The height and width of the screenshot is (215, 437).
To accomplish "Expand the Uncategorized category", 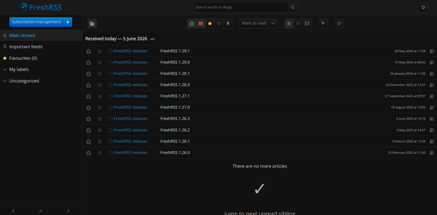I will pyautogui.click(x=5, y=81).
